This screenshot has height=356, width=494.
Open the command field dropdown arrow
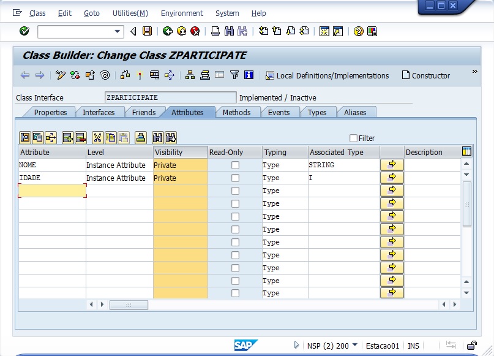point(118,31)
